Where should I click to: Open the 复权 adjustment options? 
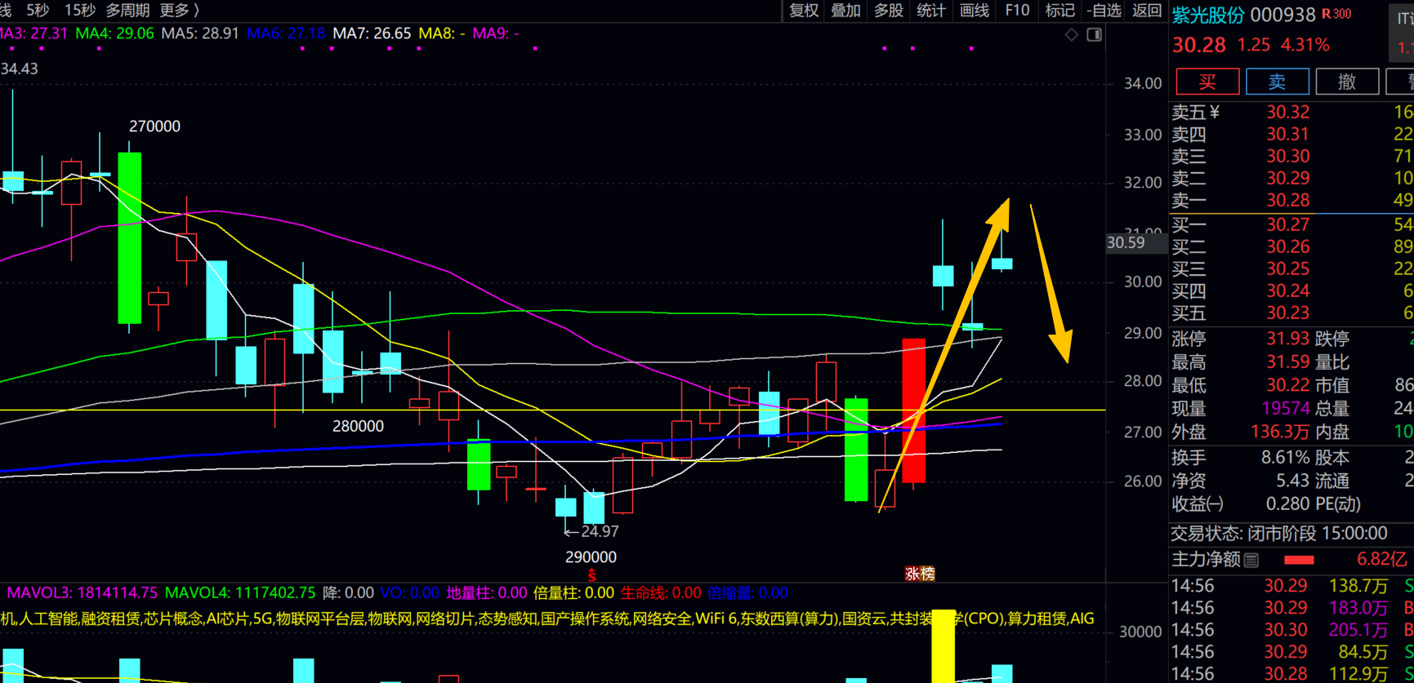[803, 11]
